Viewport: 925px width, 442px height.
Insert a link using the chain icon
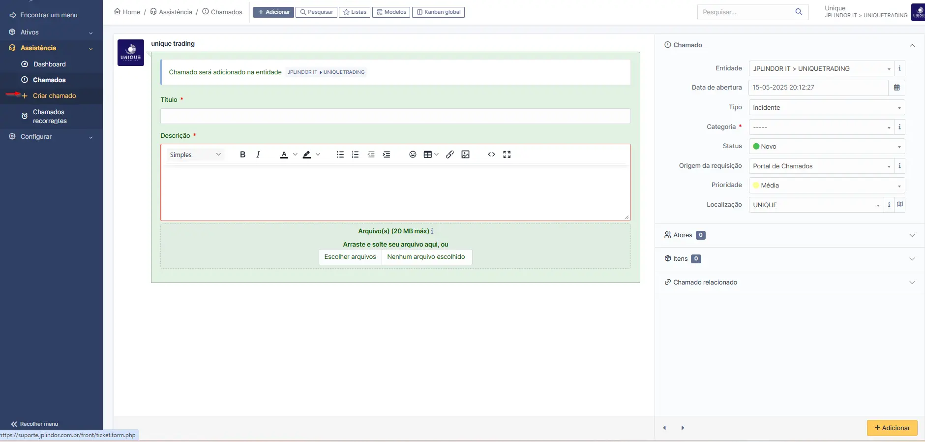click(449, 155)
